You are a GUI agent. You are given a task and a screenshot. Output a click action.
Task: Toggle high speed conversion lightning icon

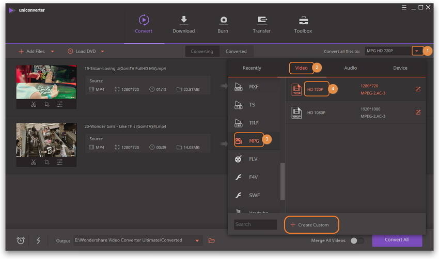38,240
